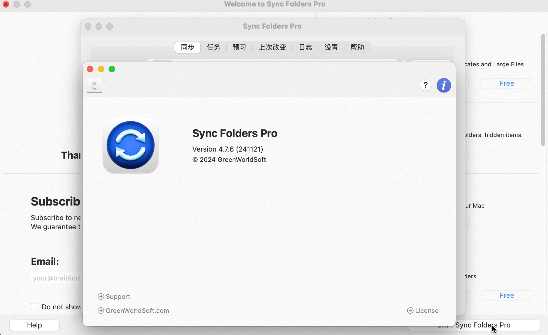Maximize the About window with green button
Viewport: 548px width, 335px height.
[112, 69]
